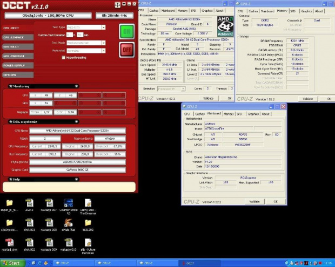The image size is (335, 267).
Task: Switch to the CPU : LINPACK test tab
Action: click(x=17, y=37)
